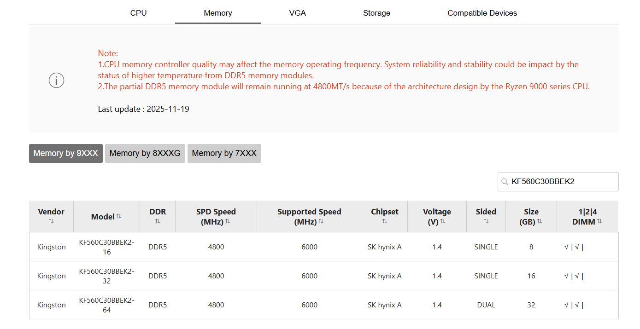Sort by Chipset column arrows
Viewport: 640px width, 329px height.
(x=385, y=221)
